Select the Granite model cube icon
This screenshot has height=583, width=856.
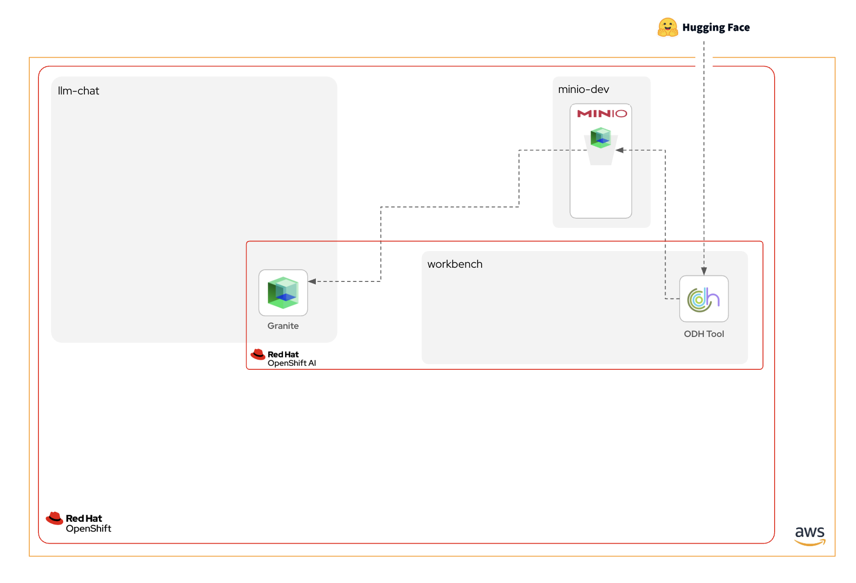[283, 293]
